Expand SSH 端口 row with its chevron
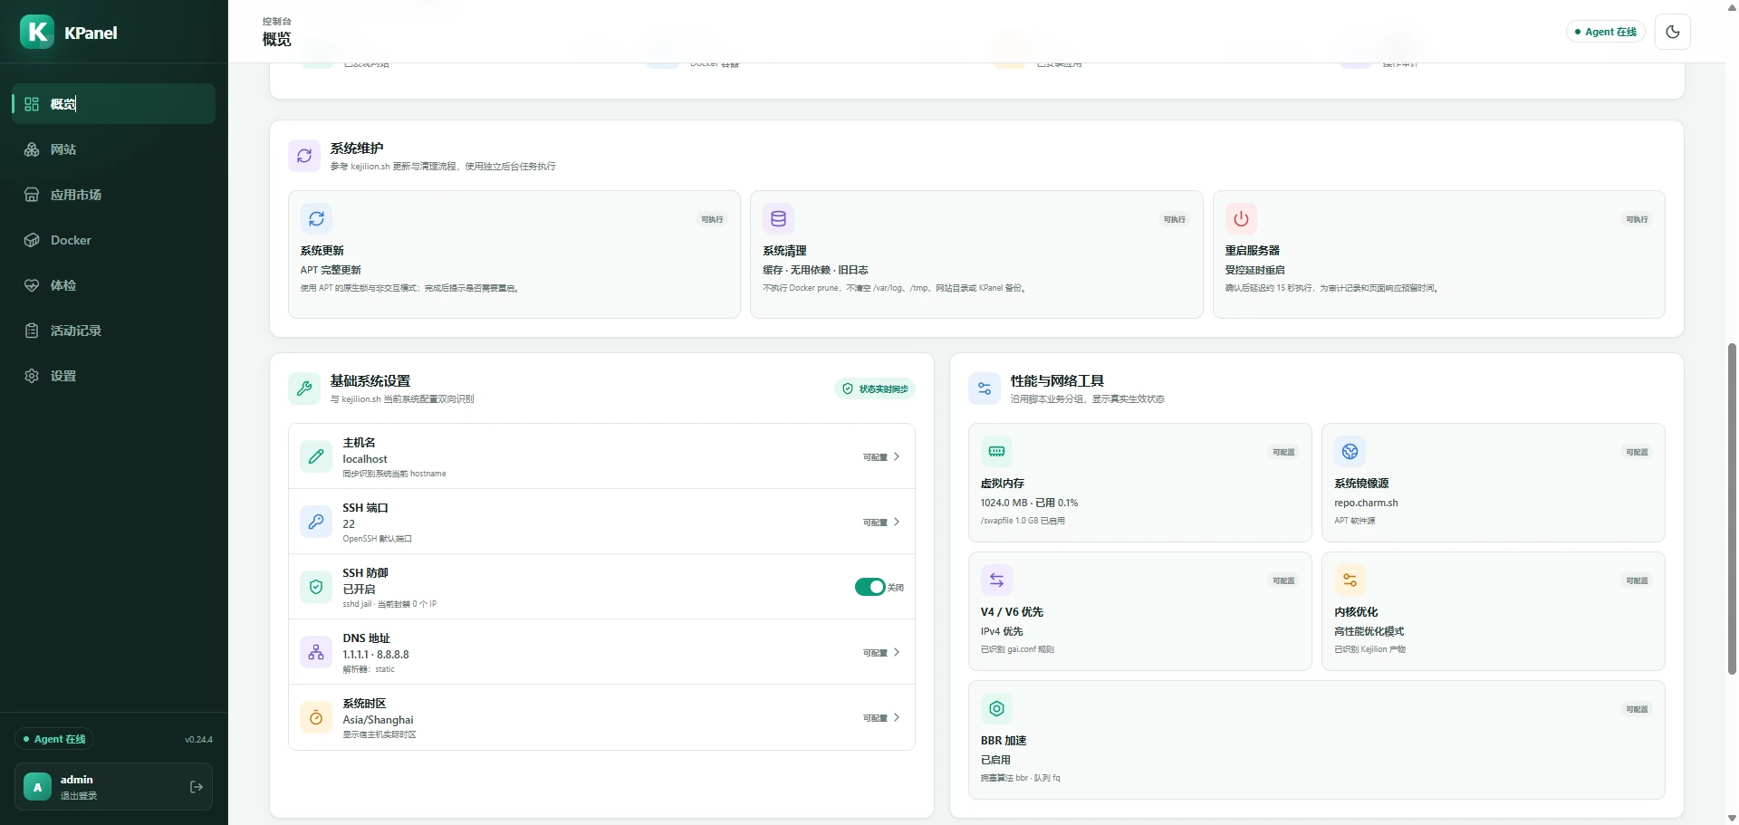Image resolution: width=1739 pixels, height=825 pixels. point(897,522)
